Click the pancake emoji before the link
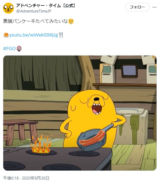159x185 pixels. (6, 35)
